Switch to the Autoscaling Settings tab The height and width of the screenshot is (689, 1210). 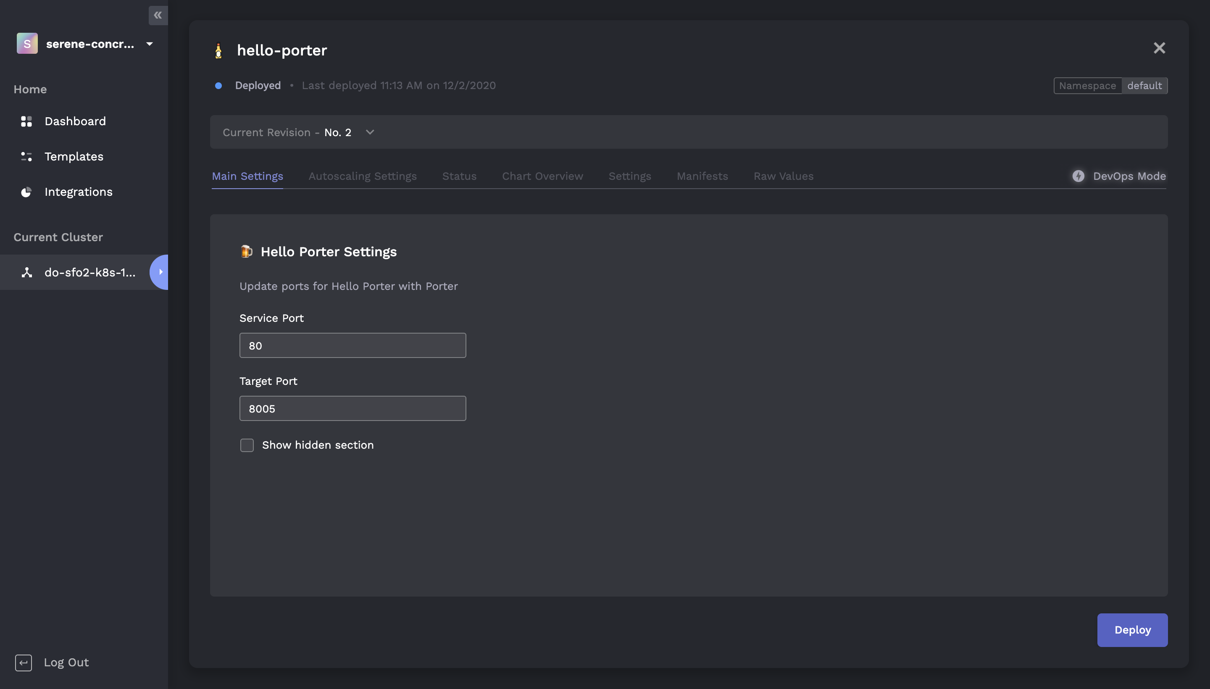coord(363,176)
